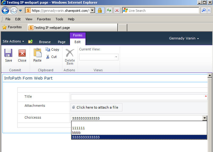Switch to the Page ribbon tab
The image size is (213, 152).
coord(62,42)
